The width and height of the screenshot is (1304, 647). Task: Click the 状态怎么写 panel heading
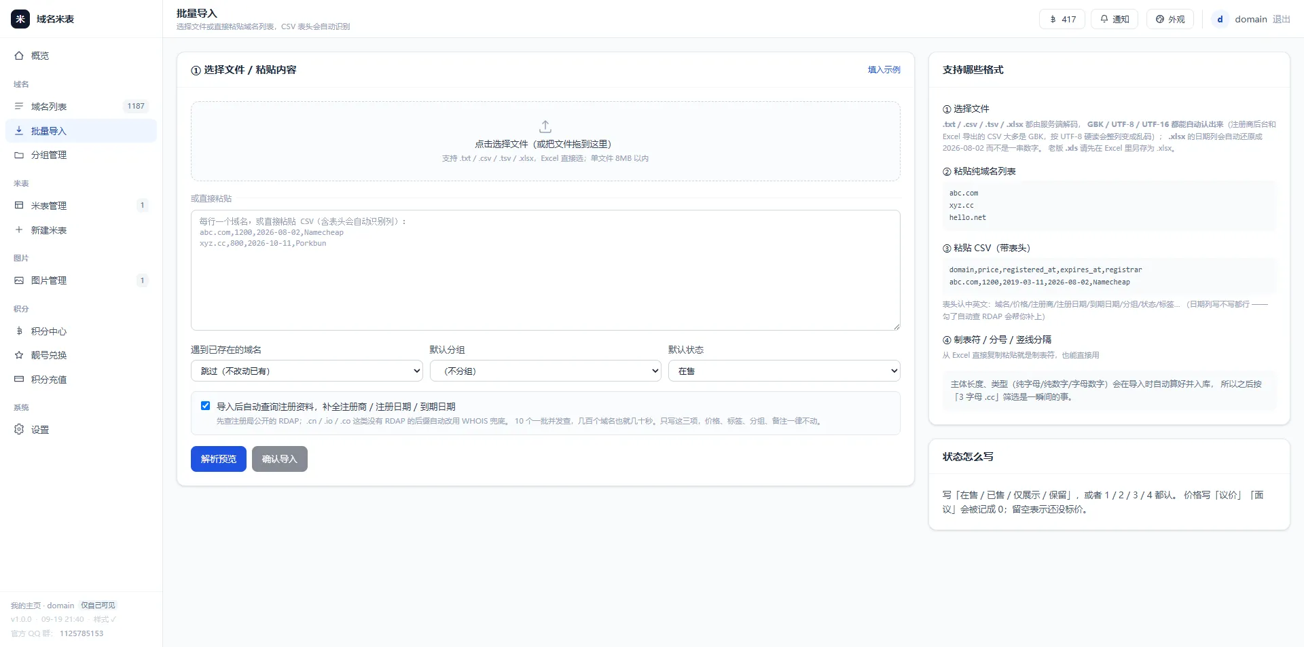pos(968,457)
